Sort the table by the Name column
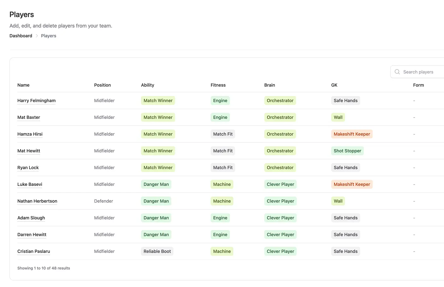The height and width of the screenshot is (287, 444). [23, 85]
